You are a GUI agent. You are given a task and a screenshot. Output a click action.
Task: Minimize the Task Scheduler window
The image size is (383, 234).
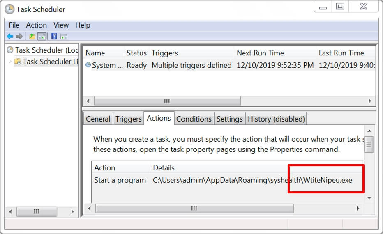pos(323,7)
